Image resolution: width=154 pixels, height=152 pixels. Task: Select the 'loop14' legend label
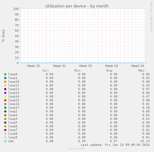click(x=14, y=97)
